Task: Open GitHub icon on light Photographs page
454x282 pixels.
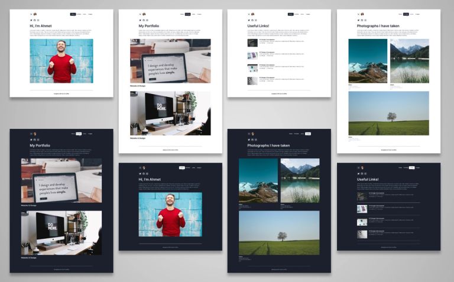Action: [362, 20]
